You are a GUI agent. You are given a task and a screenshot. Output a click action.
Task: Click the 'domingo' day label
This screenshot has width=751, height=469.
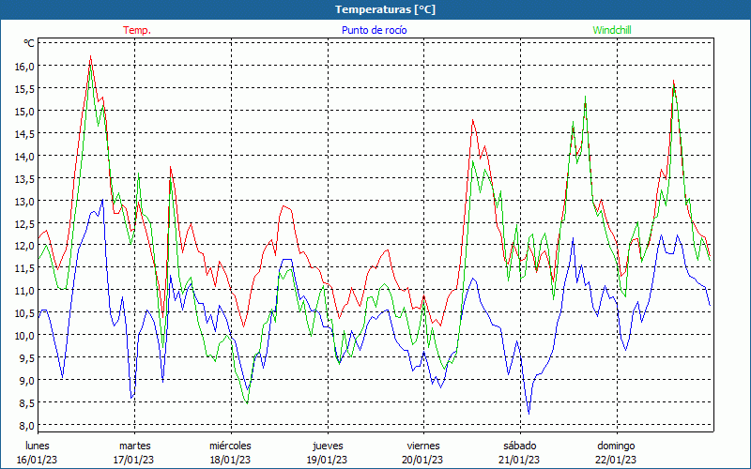[616, 446]
